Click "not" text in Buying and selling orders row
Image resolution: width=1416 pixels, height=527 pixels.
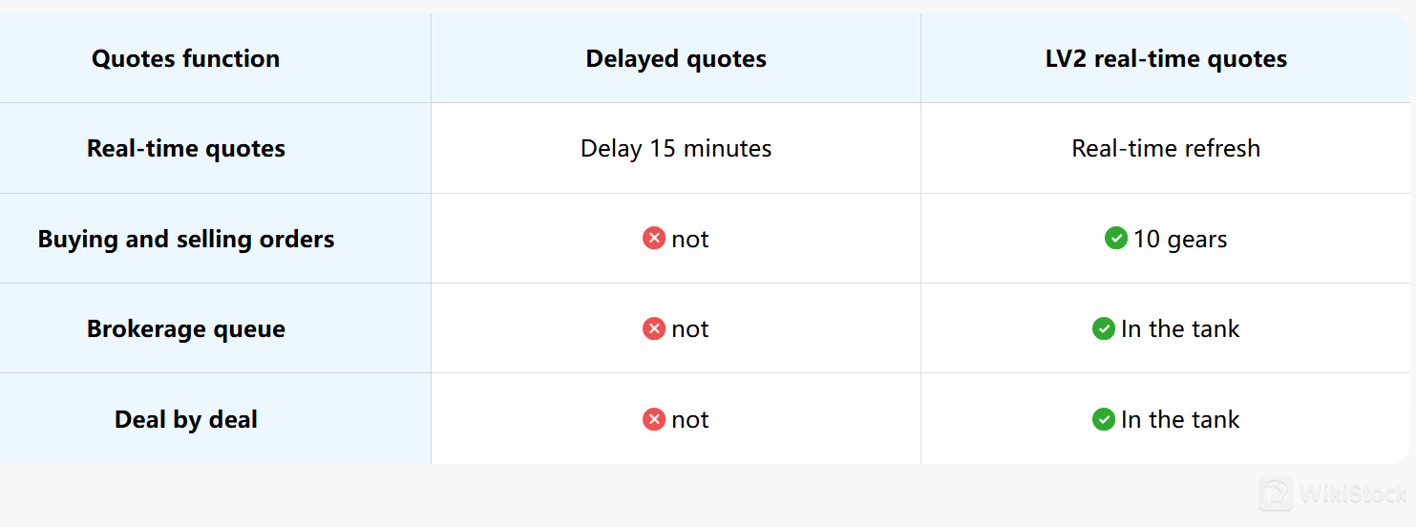[x=690, y=239]
